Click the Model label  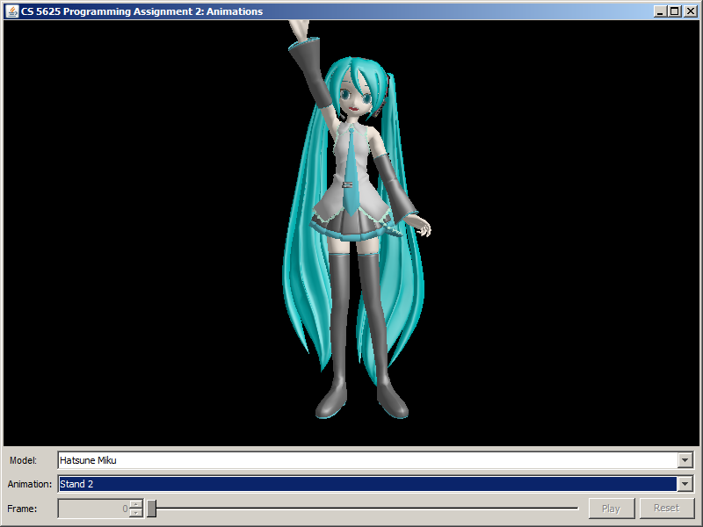[23, 460]
